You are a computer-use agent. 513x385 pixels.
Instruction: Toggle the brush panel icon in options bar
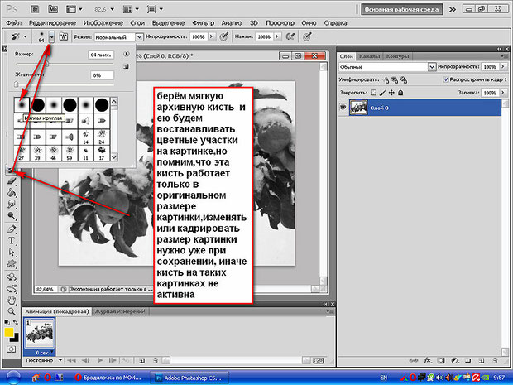point(64,36)
